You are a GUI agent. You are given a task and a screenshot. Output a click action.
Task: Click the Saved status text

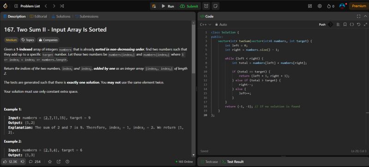click(204, 151)
